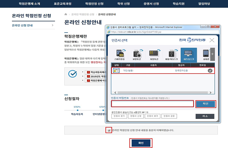Screen dimensions: 228x148
Task: Open the 학점인정 신청 menu
Action: pyautogui.click(x=93, y=4)
